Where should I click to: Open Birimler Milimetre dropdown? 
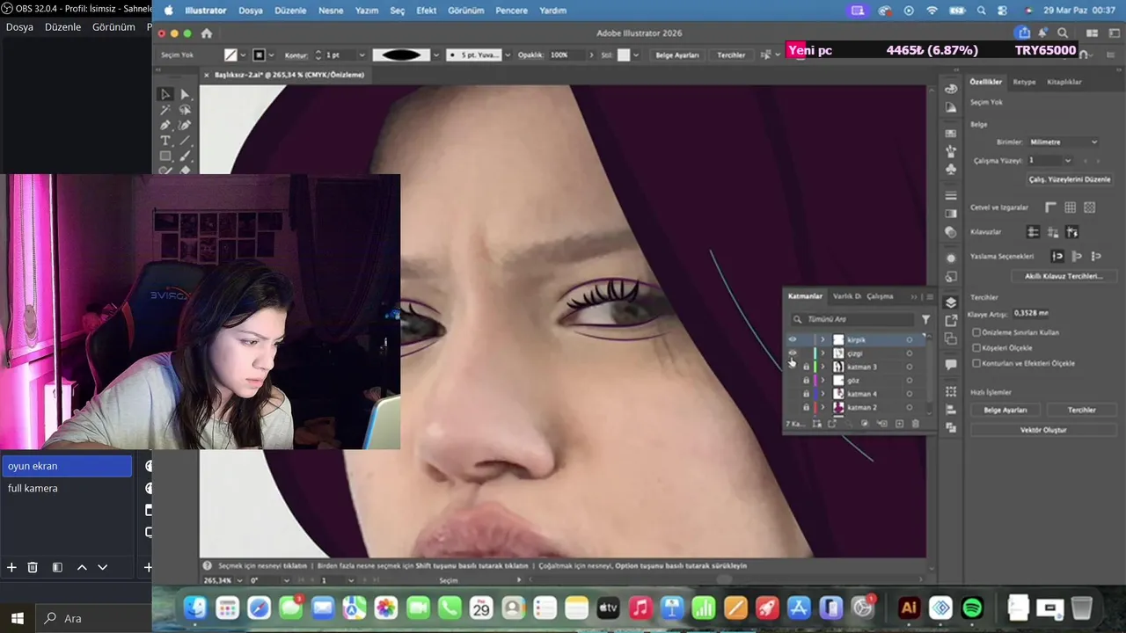pyautogui.click(x=1063, y=142)
